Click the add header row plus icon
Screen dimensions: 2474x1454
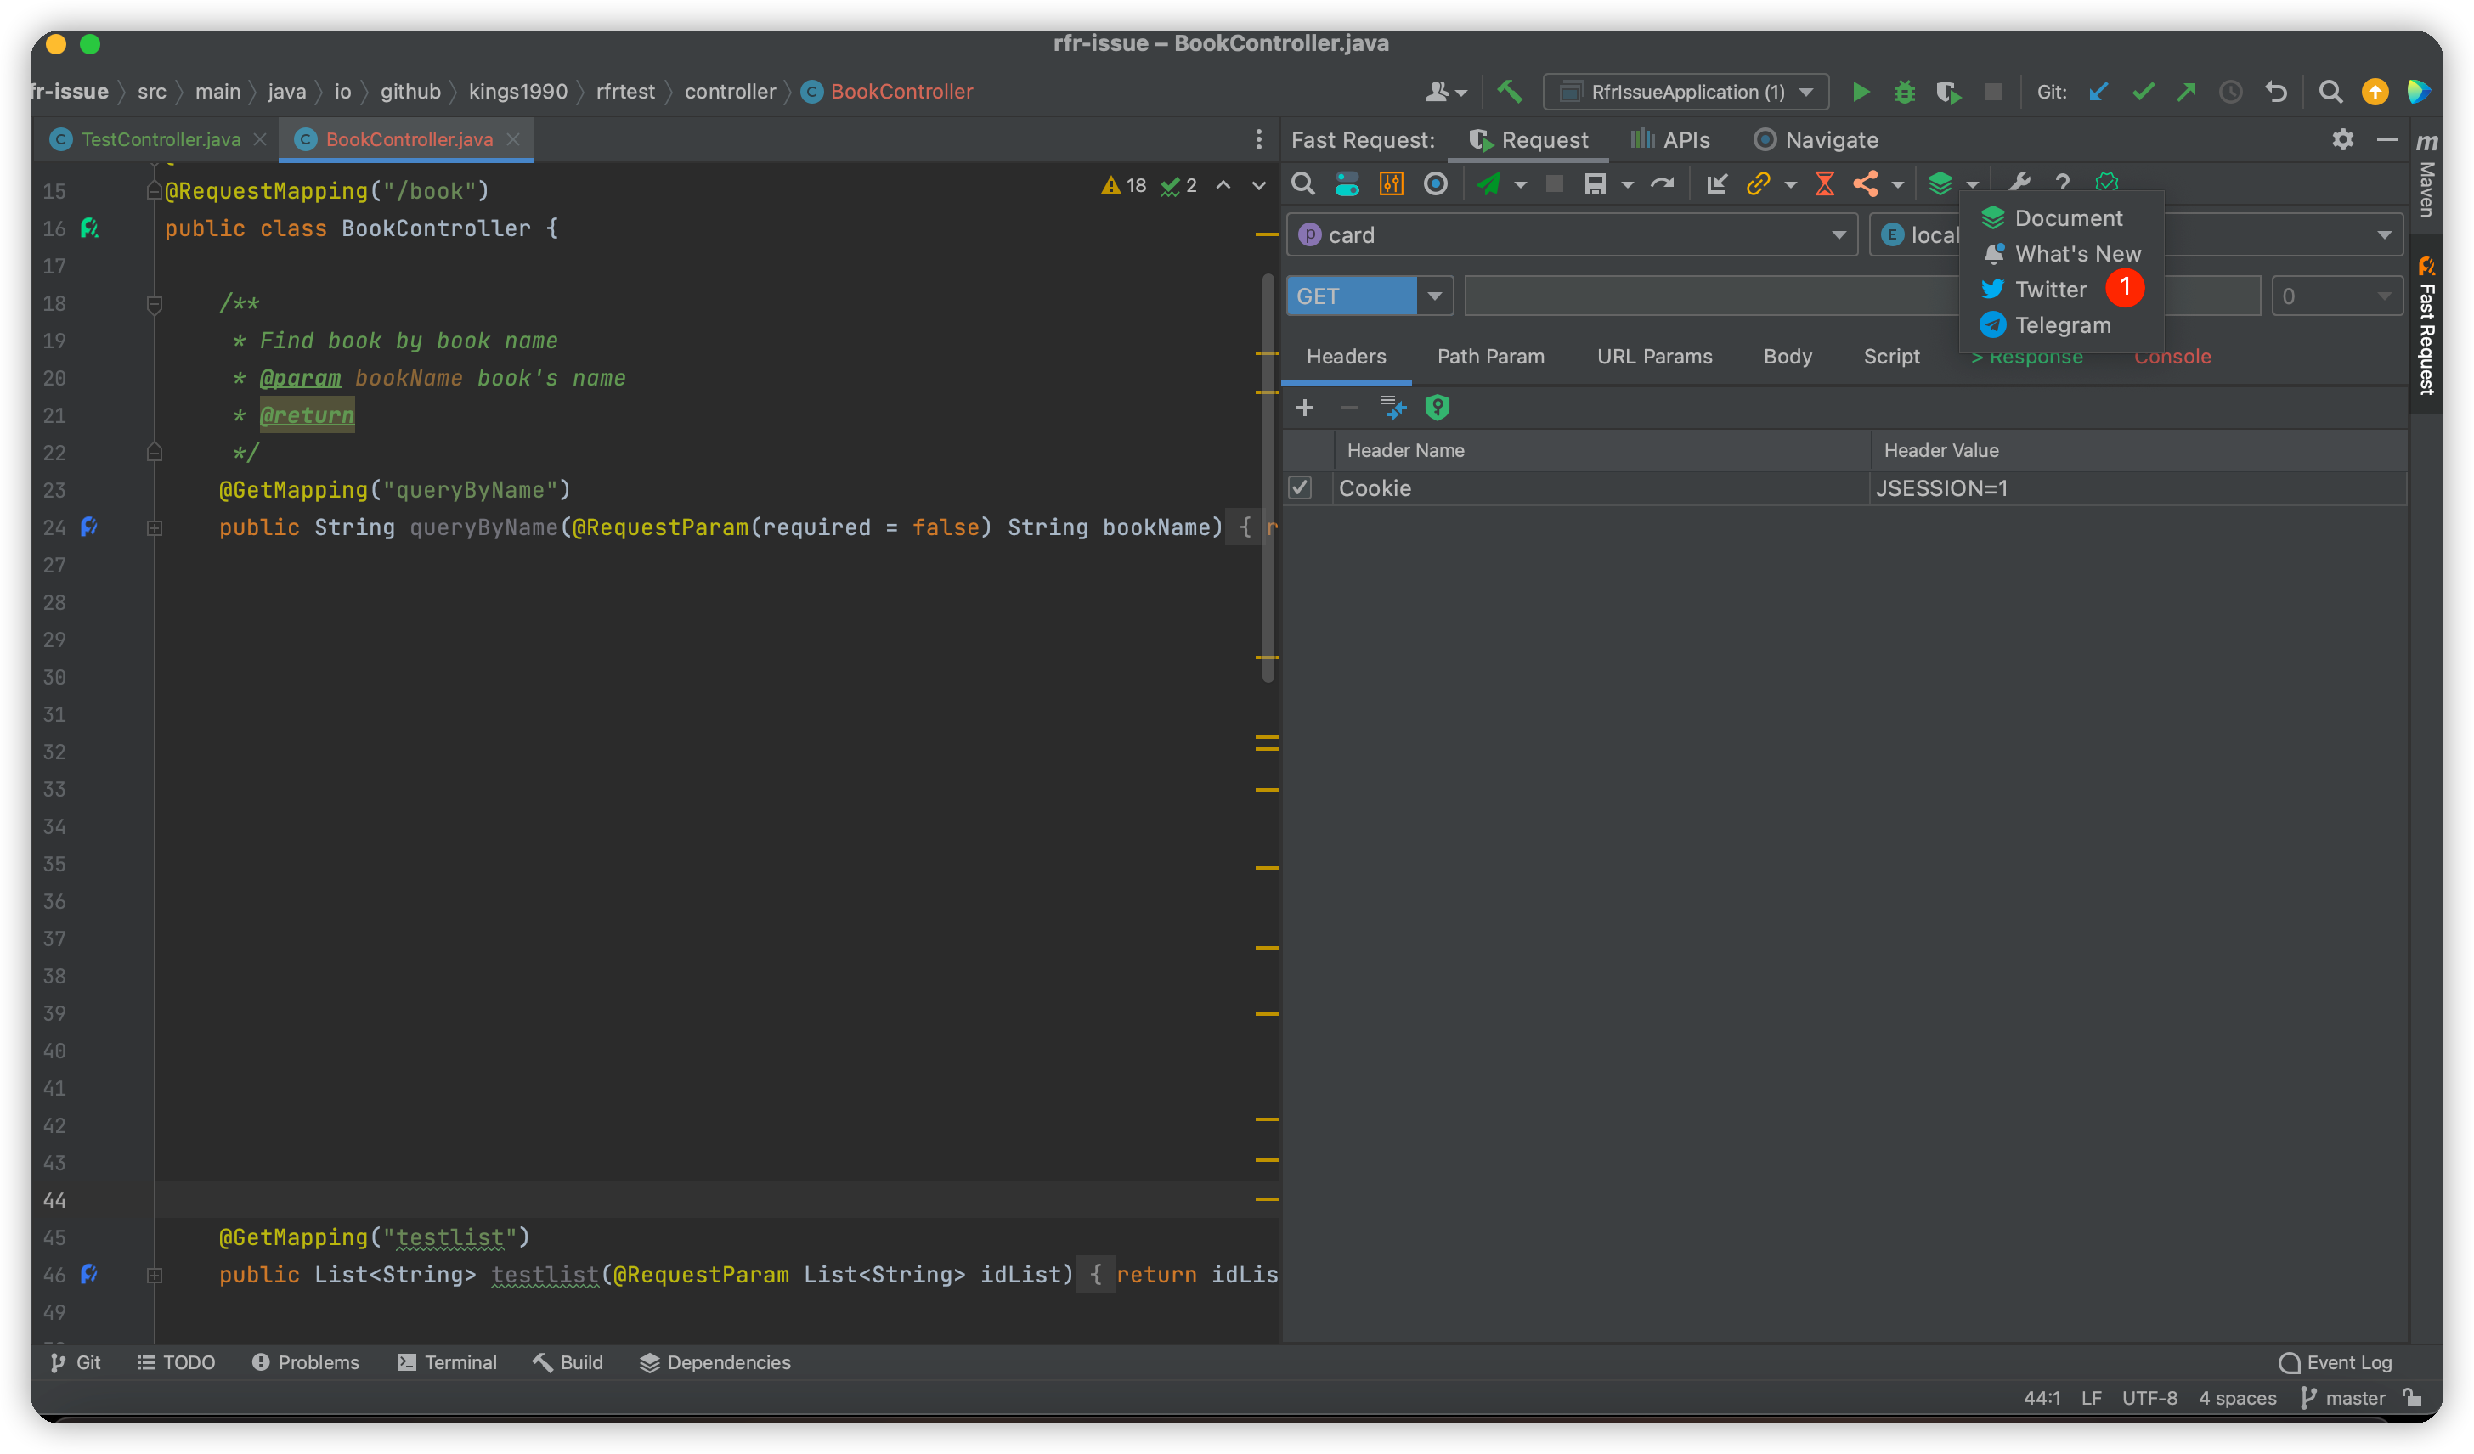coord(1305,405)
